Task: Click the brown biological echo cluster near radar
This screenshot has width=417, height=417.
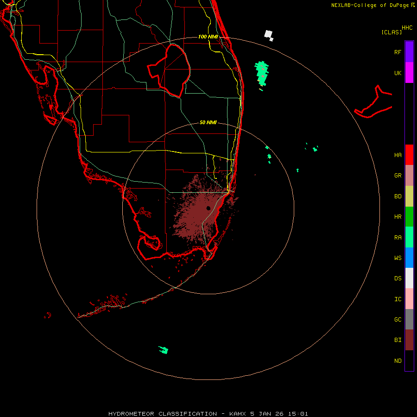Action: (x=202, y=210)
